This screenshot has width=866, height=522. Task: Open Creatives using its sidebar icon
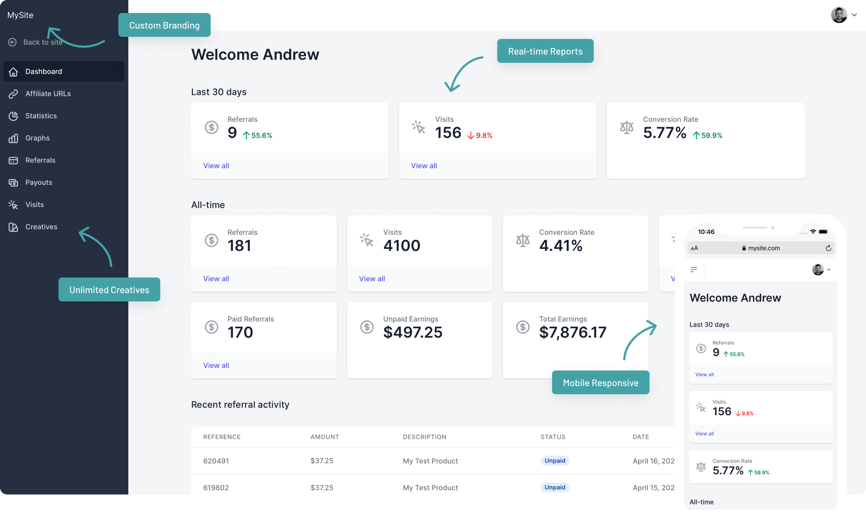(13, 227)
